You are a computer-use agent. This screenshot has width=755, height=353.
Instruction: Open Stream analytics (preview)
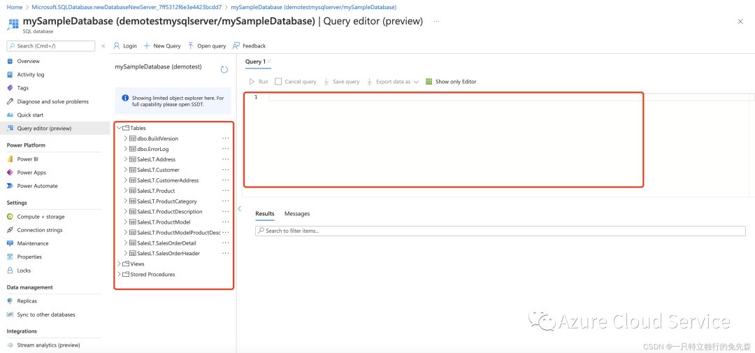click(x=48, y=345)
